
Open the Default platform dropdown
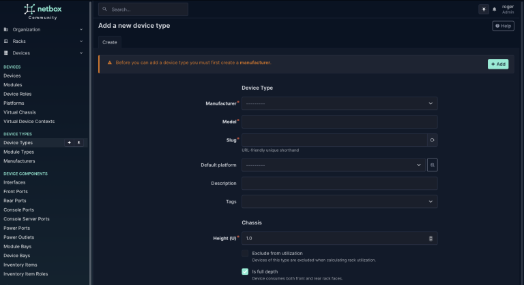[334, 165]
